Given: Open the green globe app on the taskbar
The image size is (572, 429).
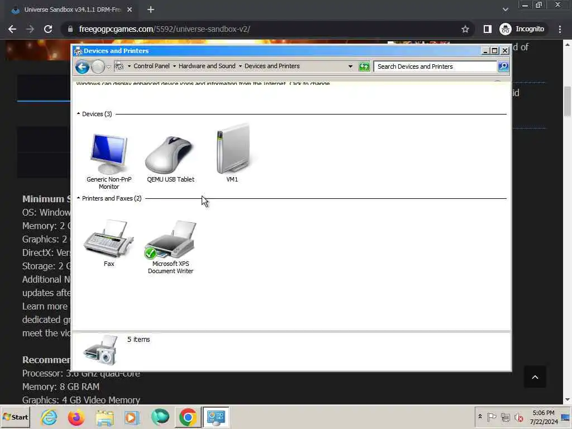Looking at the screenshot, I should point(160,417).
